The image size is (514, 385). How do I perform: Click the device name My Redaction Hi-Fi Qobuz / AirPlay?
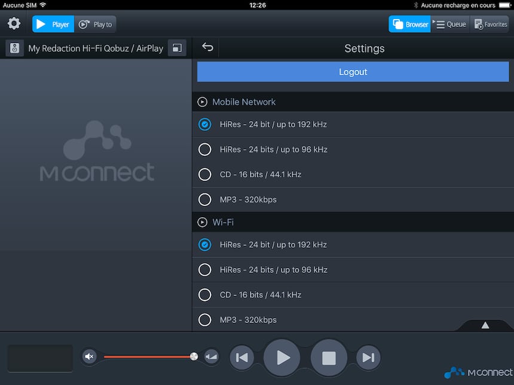tap(96, 48)
